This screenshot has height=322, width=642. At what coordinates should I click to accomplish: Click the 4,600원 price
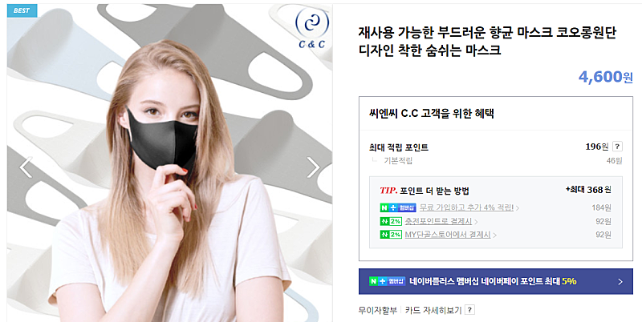[x=606, y=76]
